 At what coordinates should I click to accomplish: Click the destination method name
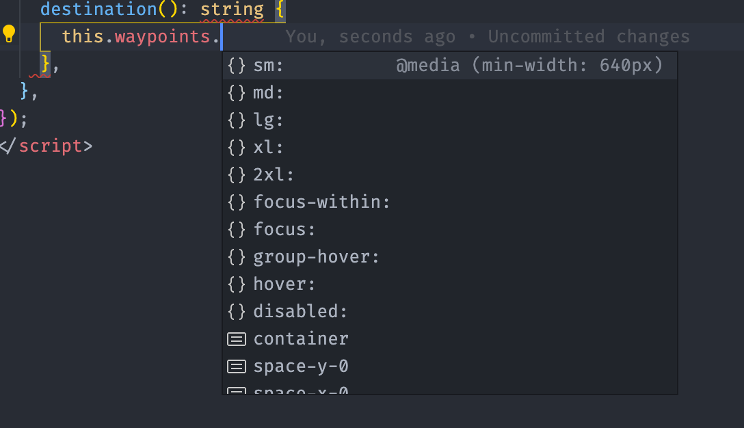pos(98,9)
